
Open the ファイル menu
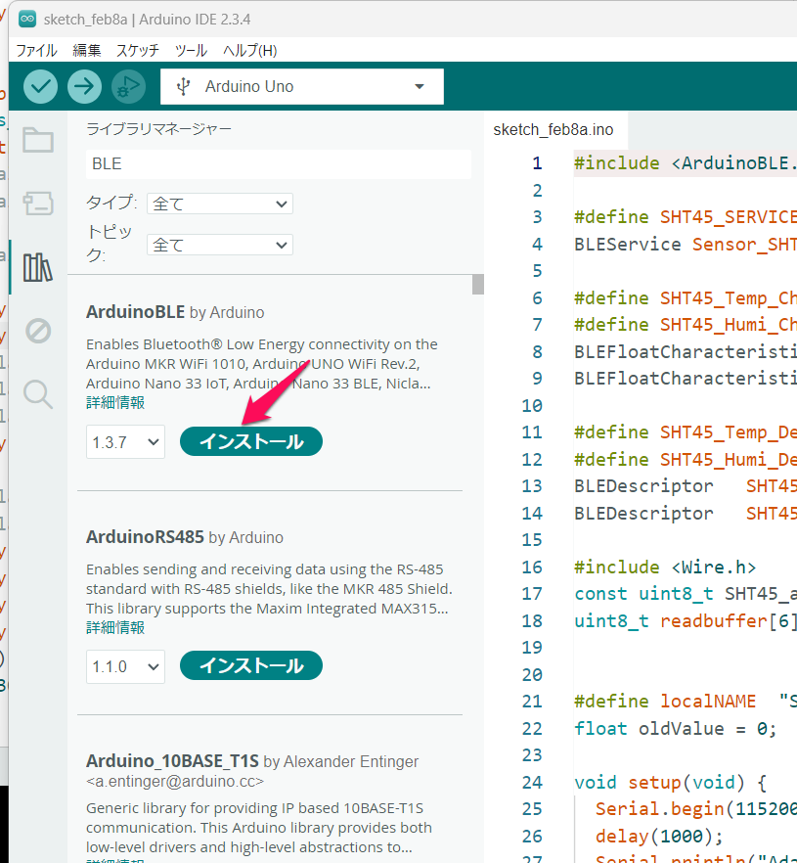tap(36, 50)
